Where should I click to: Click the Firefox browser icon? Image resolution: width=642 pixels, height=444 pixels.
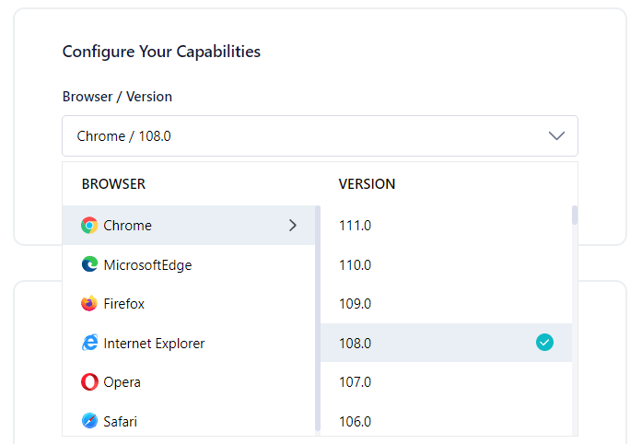[x=89, y=303]
